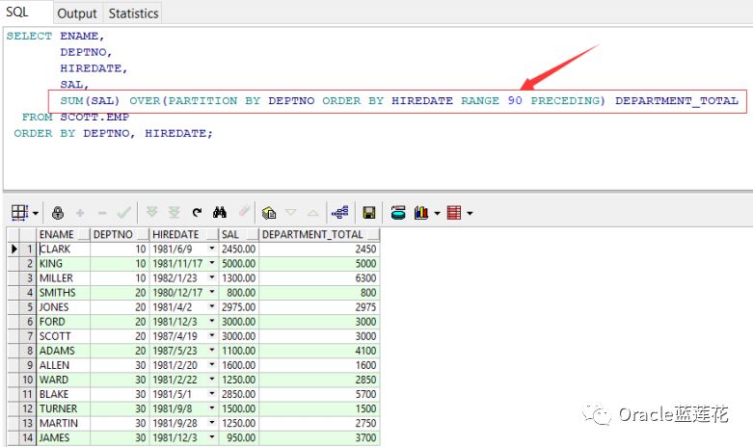Click the ENAME column header
Viewport: 753px width, 447px height.
click(64, 234)
